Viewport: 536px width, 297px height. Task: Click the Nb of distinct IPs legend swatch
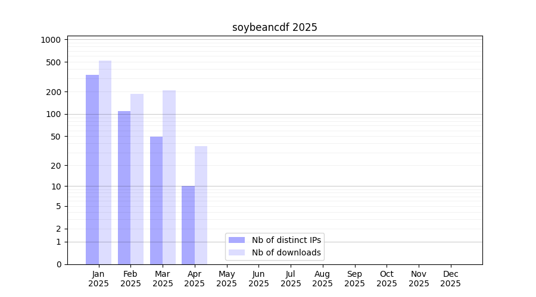236,240
